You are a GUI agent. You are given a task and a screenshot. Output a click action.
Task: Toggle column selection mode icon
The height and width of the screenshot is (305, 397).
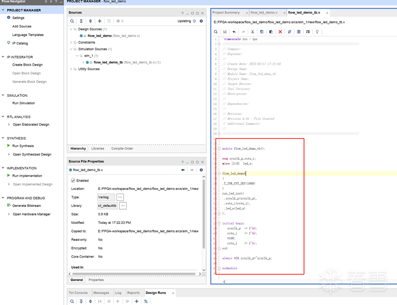coord(299,32)
